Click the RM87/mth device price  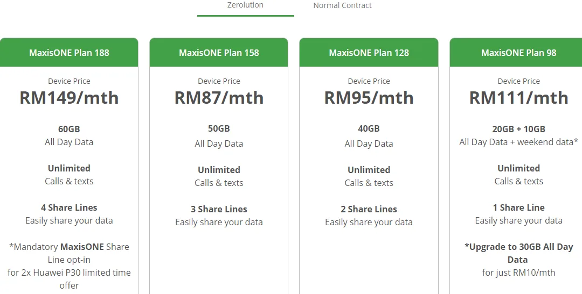click(219, 98)
